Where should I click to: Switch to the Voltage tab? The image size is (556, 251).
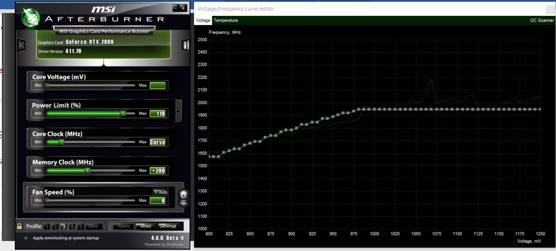pyautogui.click(x=203, y=21)
